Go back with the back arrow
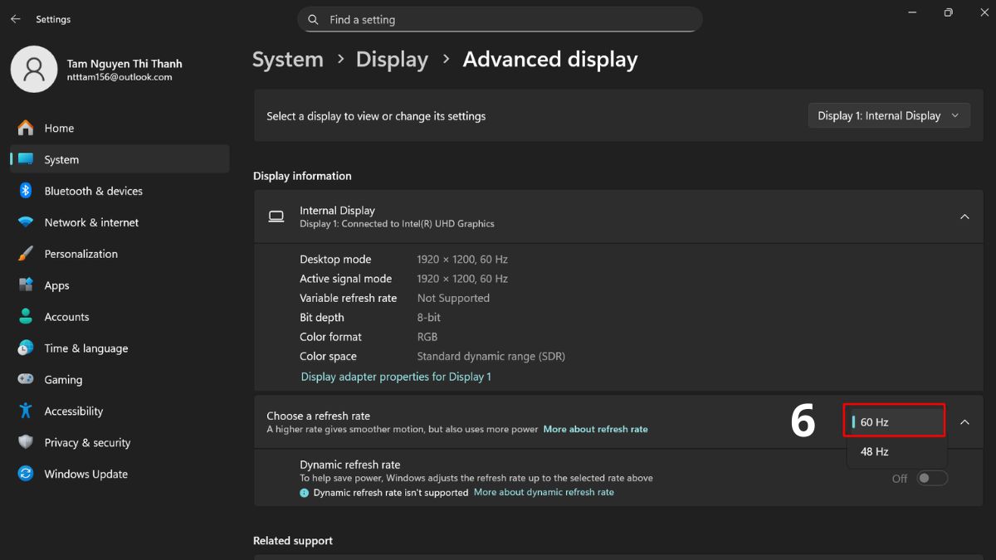The width and height of the screenshot is (996, 560). click(15, 19)
